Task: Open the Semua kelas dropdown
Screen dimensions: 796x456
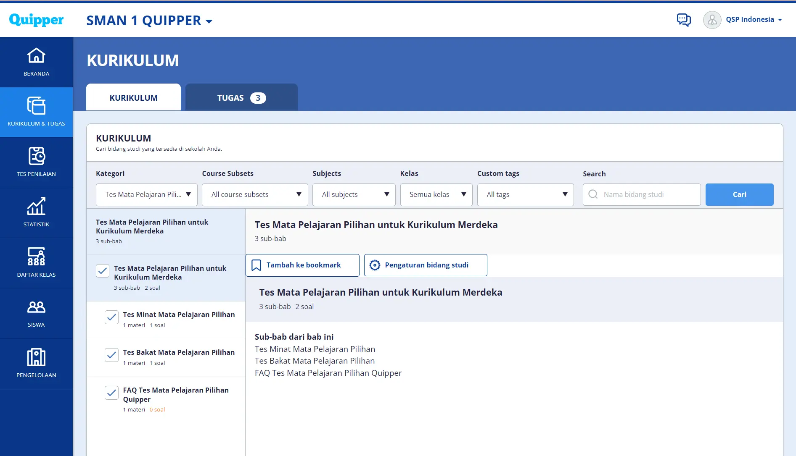Action: 436,195
